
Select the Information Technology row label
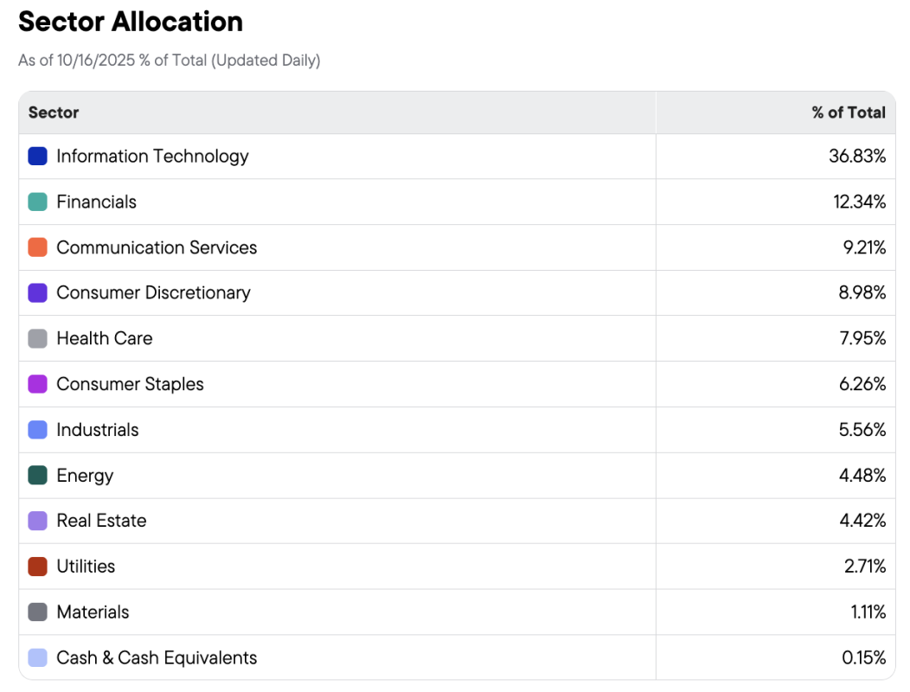pos(152,157)
